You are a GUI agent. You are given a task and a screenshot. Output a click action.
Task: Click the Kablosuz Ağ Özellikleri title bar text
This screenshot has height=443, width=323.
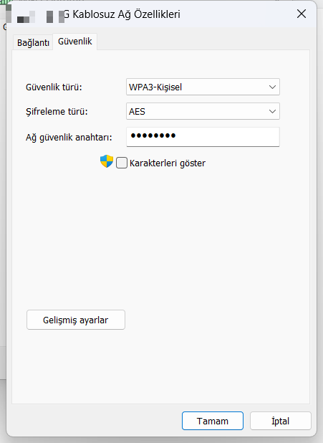pos(122,14)
